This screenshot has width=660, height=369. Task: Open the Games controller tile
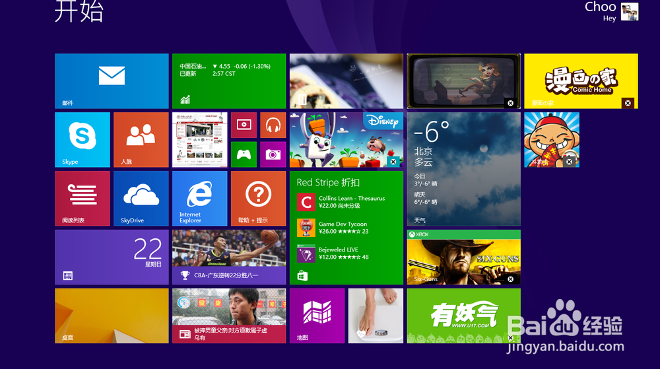[x=244, y=154]
